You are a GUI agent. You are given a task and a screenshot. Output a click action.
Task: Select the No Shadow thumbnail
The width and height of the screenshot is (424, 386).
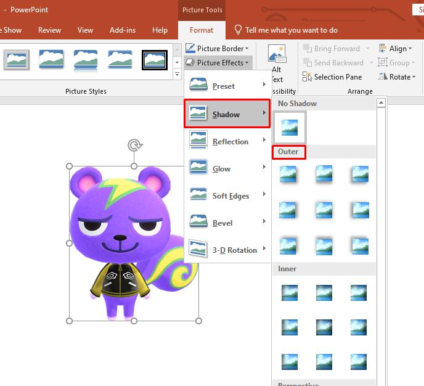tap(289, 127)
